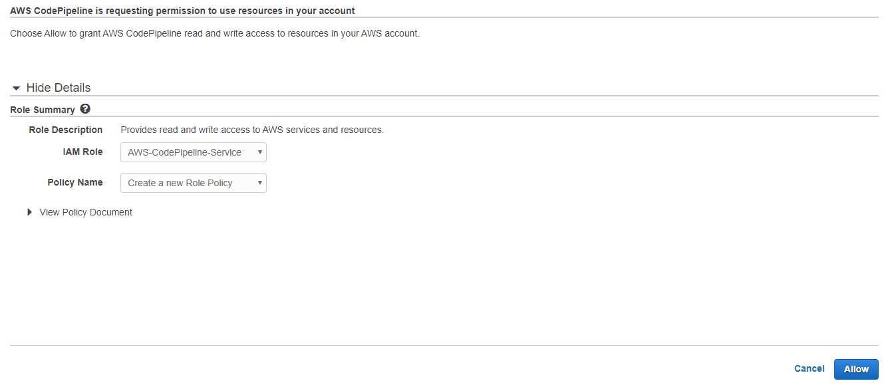892x385 pixels.
Task: Click the Policy Name label
Action: (75, 182)
